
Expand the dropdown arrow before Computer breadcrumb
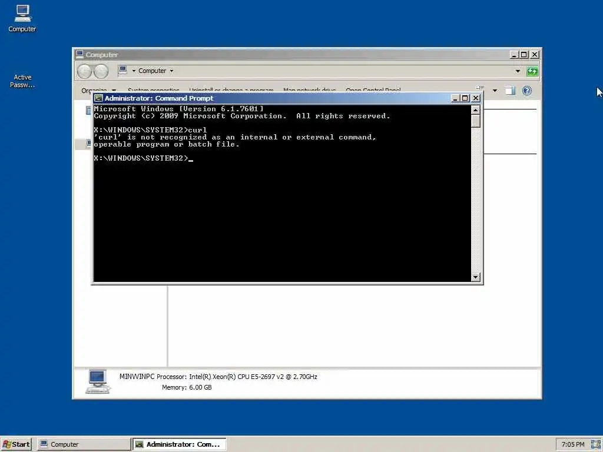point(134,71)
